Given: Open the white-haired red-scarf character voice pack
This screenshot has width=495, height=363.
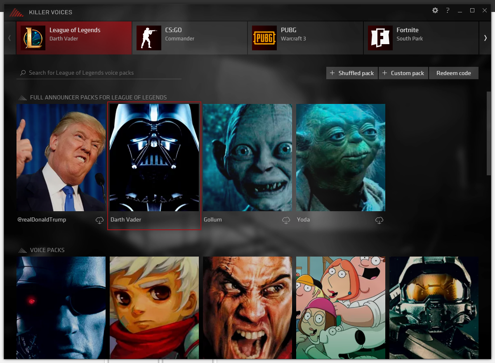Looking at the screenshot, I should [x=154, y=308].
